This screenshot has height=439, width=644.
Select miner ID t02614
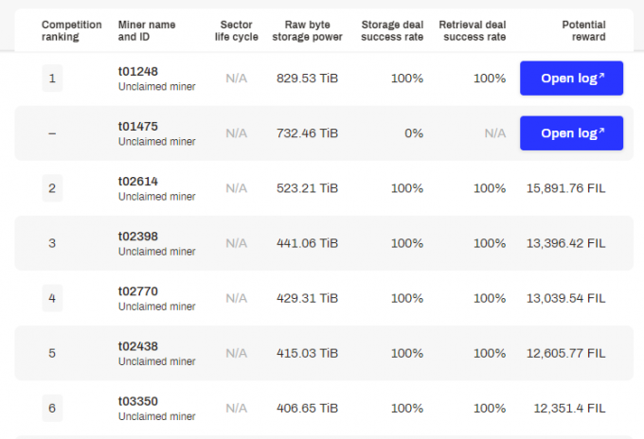click(138, 182)
